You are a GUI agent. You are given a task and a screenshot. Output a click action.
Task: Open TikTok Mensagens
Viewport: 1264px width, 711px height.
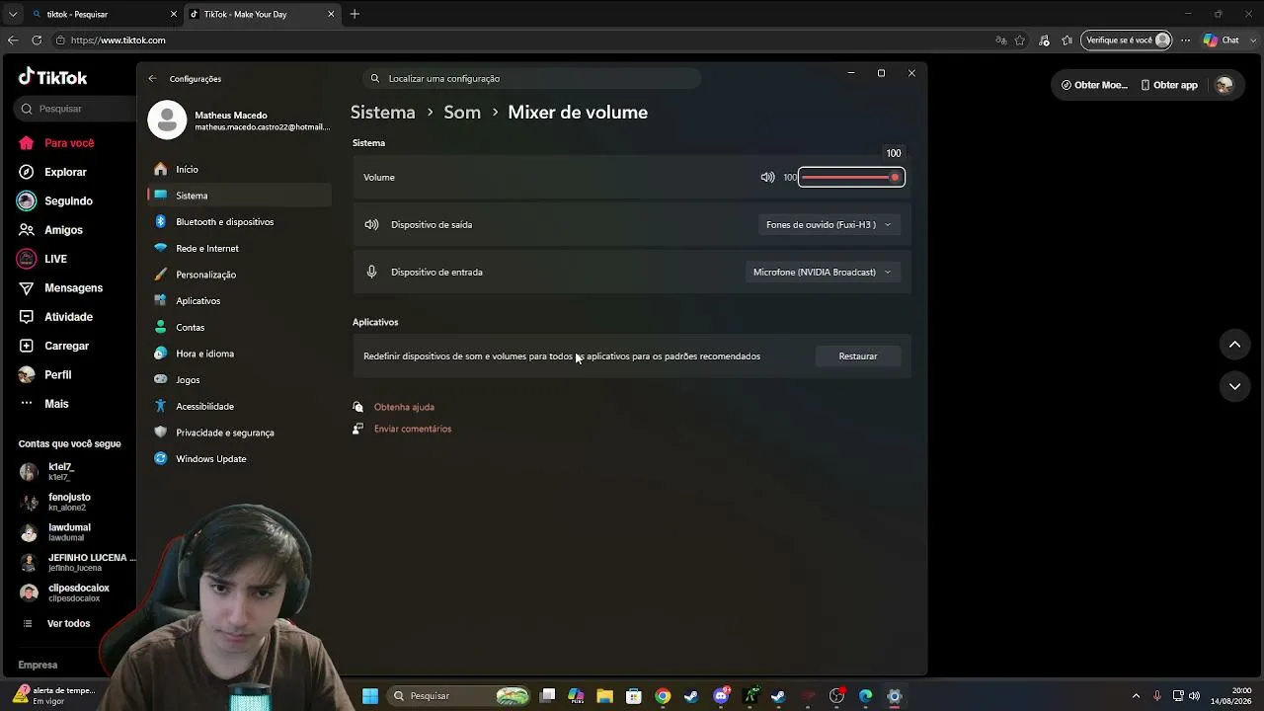pos(60,288)
